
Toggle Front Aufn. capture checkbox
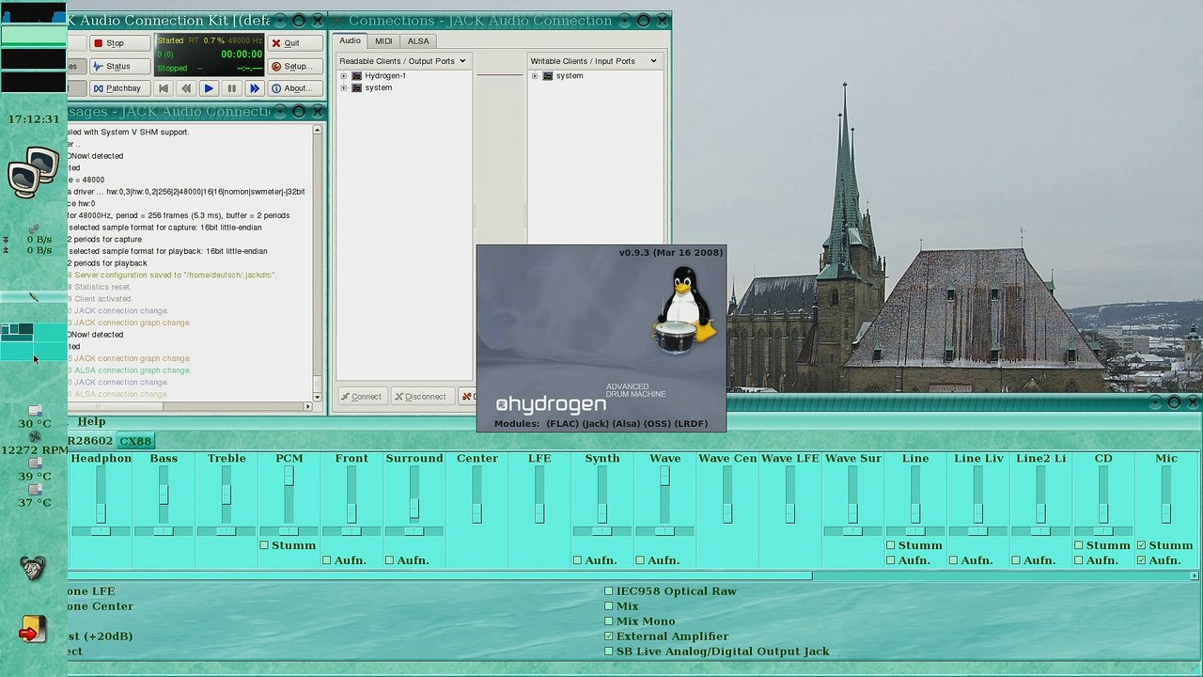click(327, 560)
